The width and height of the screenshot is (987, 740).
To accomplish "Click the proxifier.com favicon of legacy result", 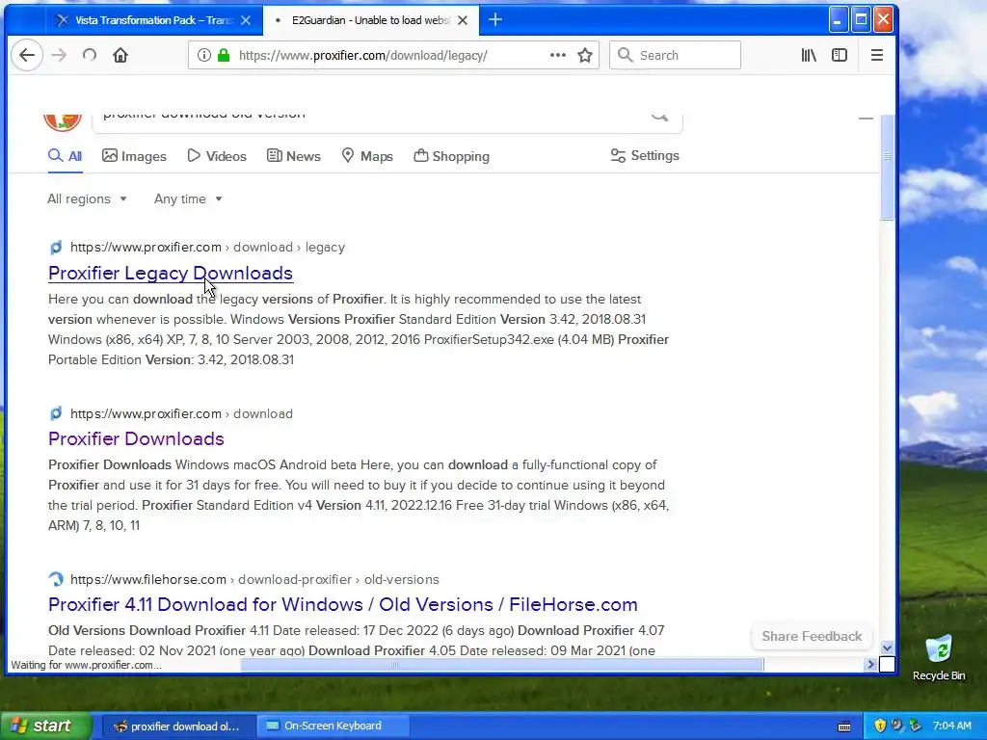I will tap(56, 248).
